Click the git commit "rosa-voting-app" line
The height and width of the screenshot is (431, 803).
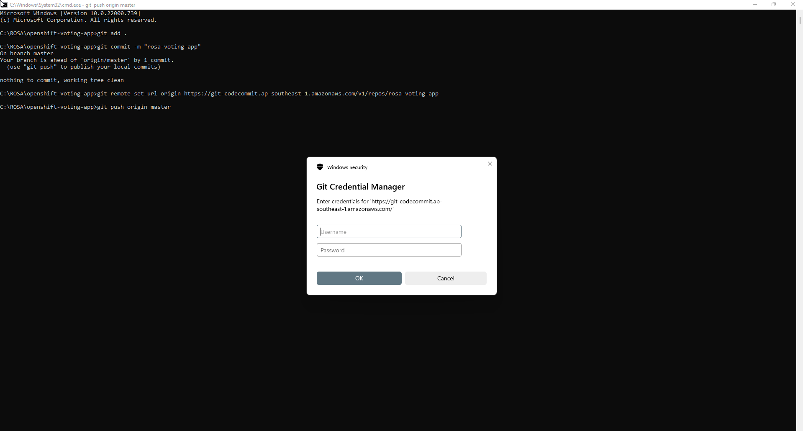(x=149, y=47)
